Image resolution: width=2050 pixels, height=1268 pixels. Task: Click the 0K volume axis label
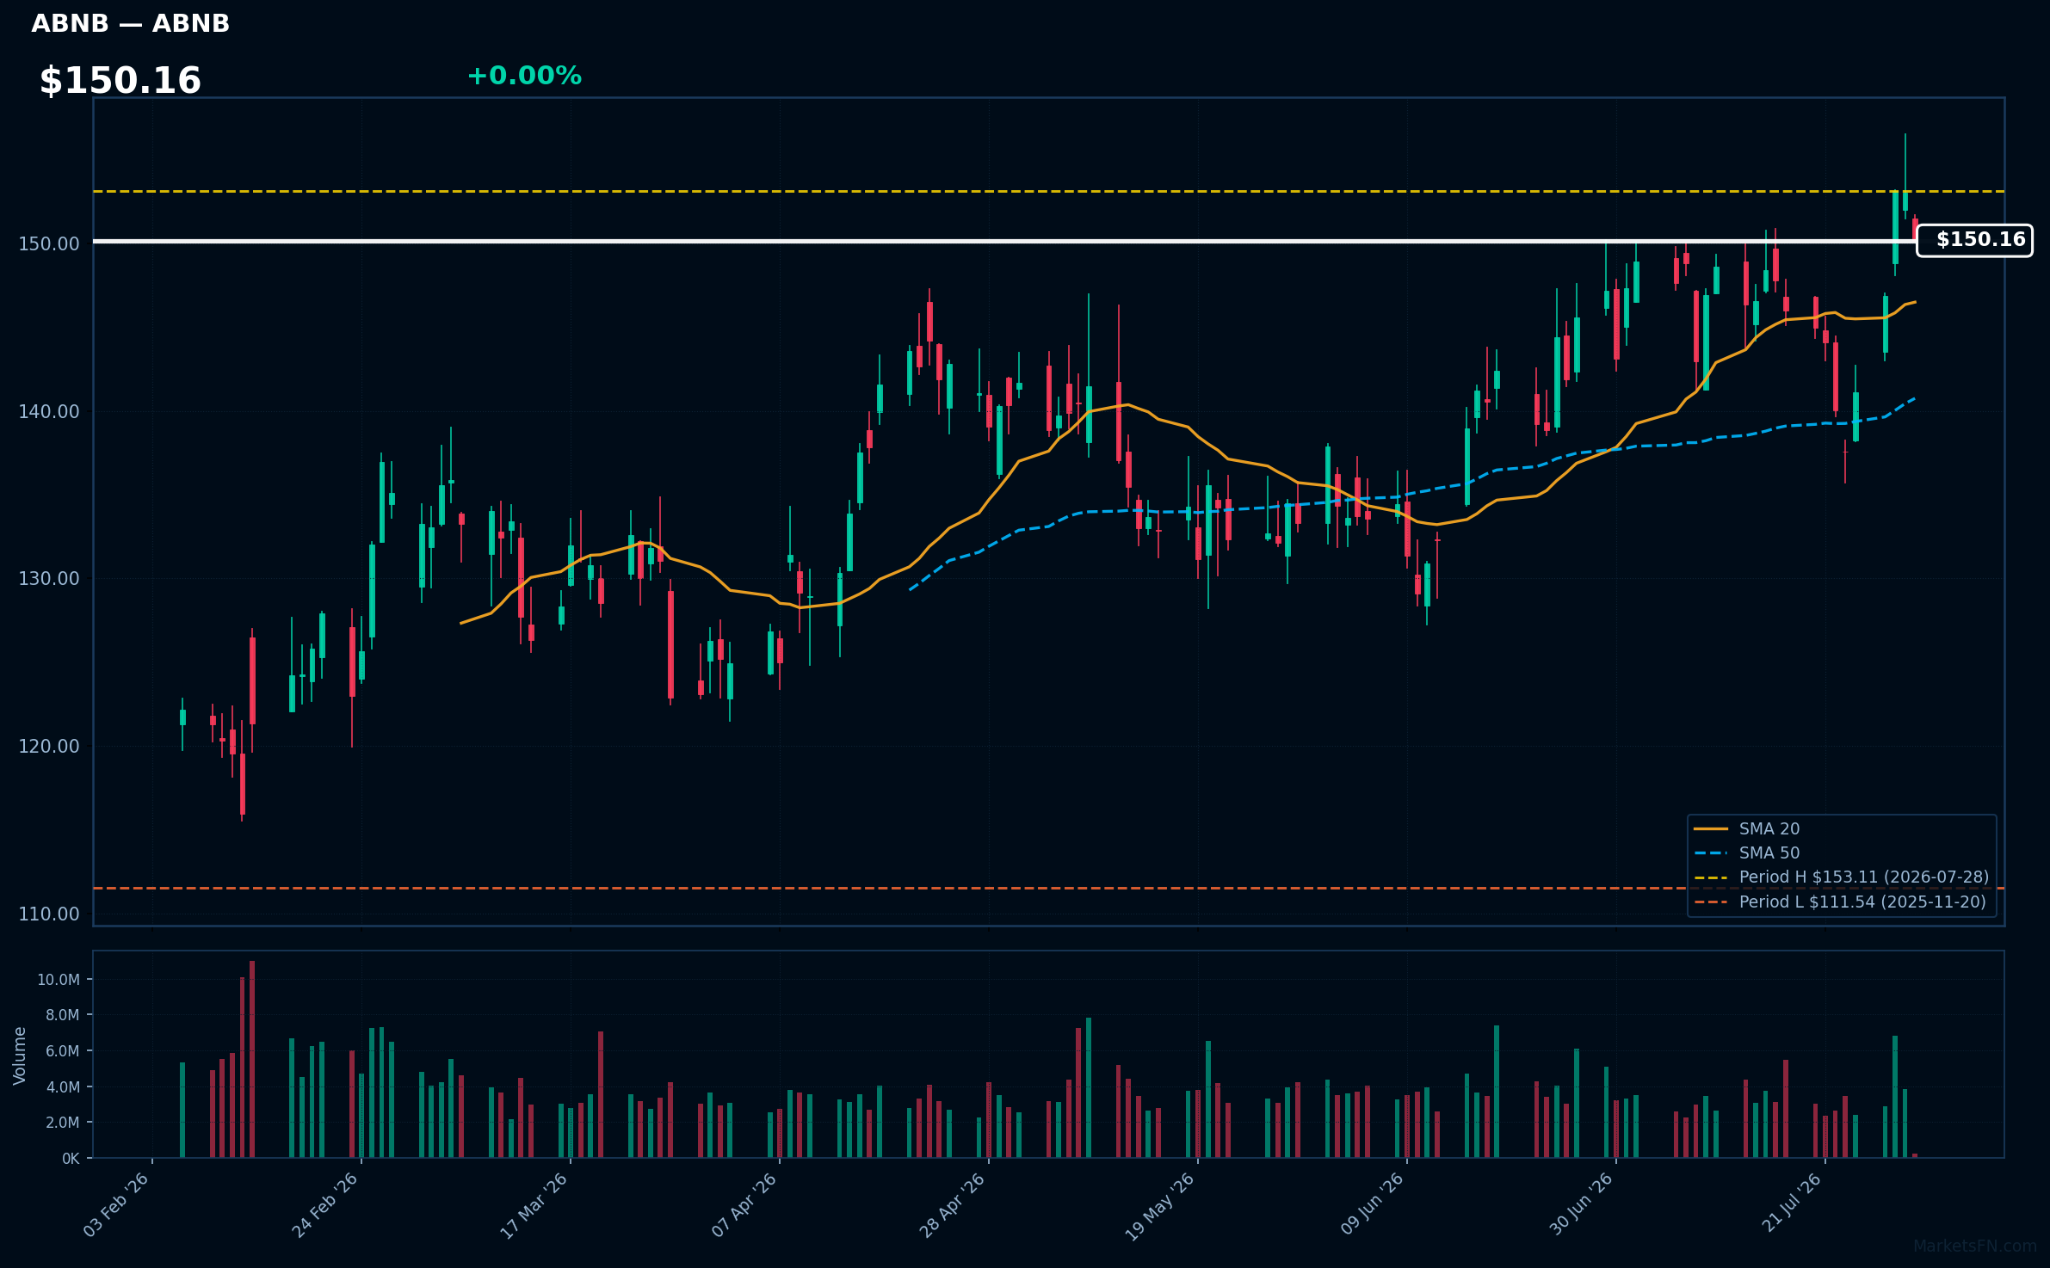[x=71, y=1159]
